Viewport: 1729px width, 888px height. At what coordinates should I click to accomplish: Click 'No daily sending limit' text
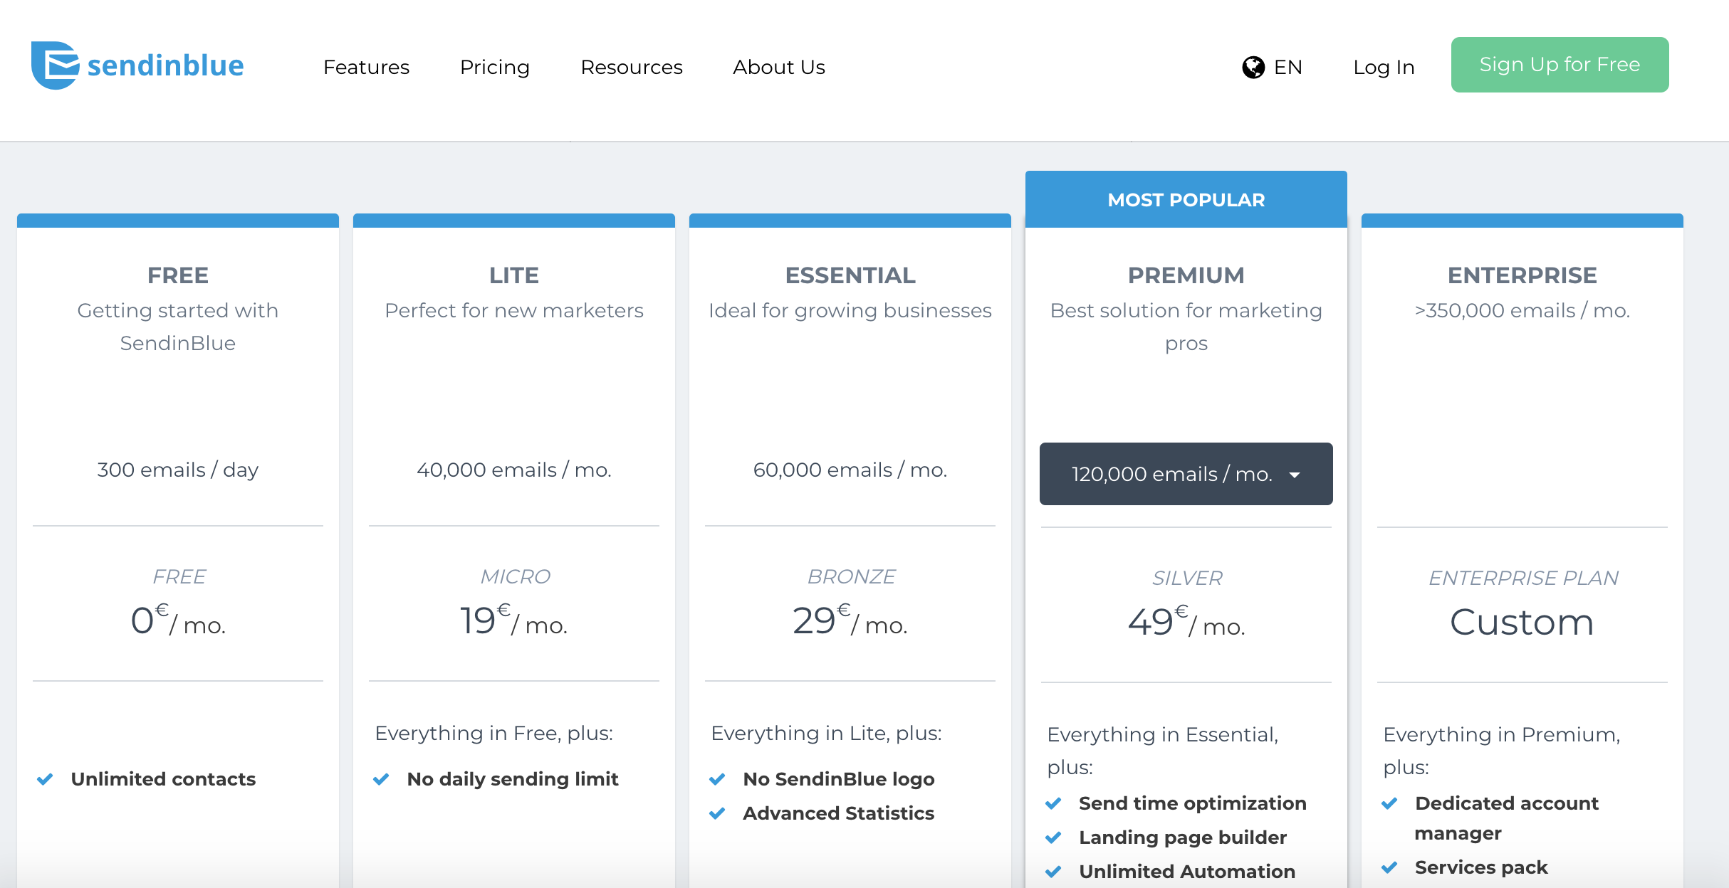(x=513, y=779)
